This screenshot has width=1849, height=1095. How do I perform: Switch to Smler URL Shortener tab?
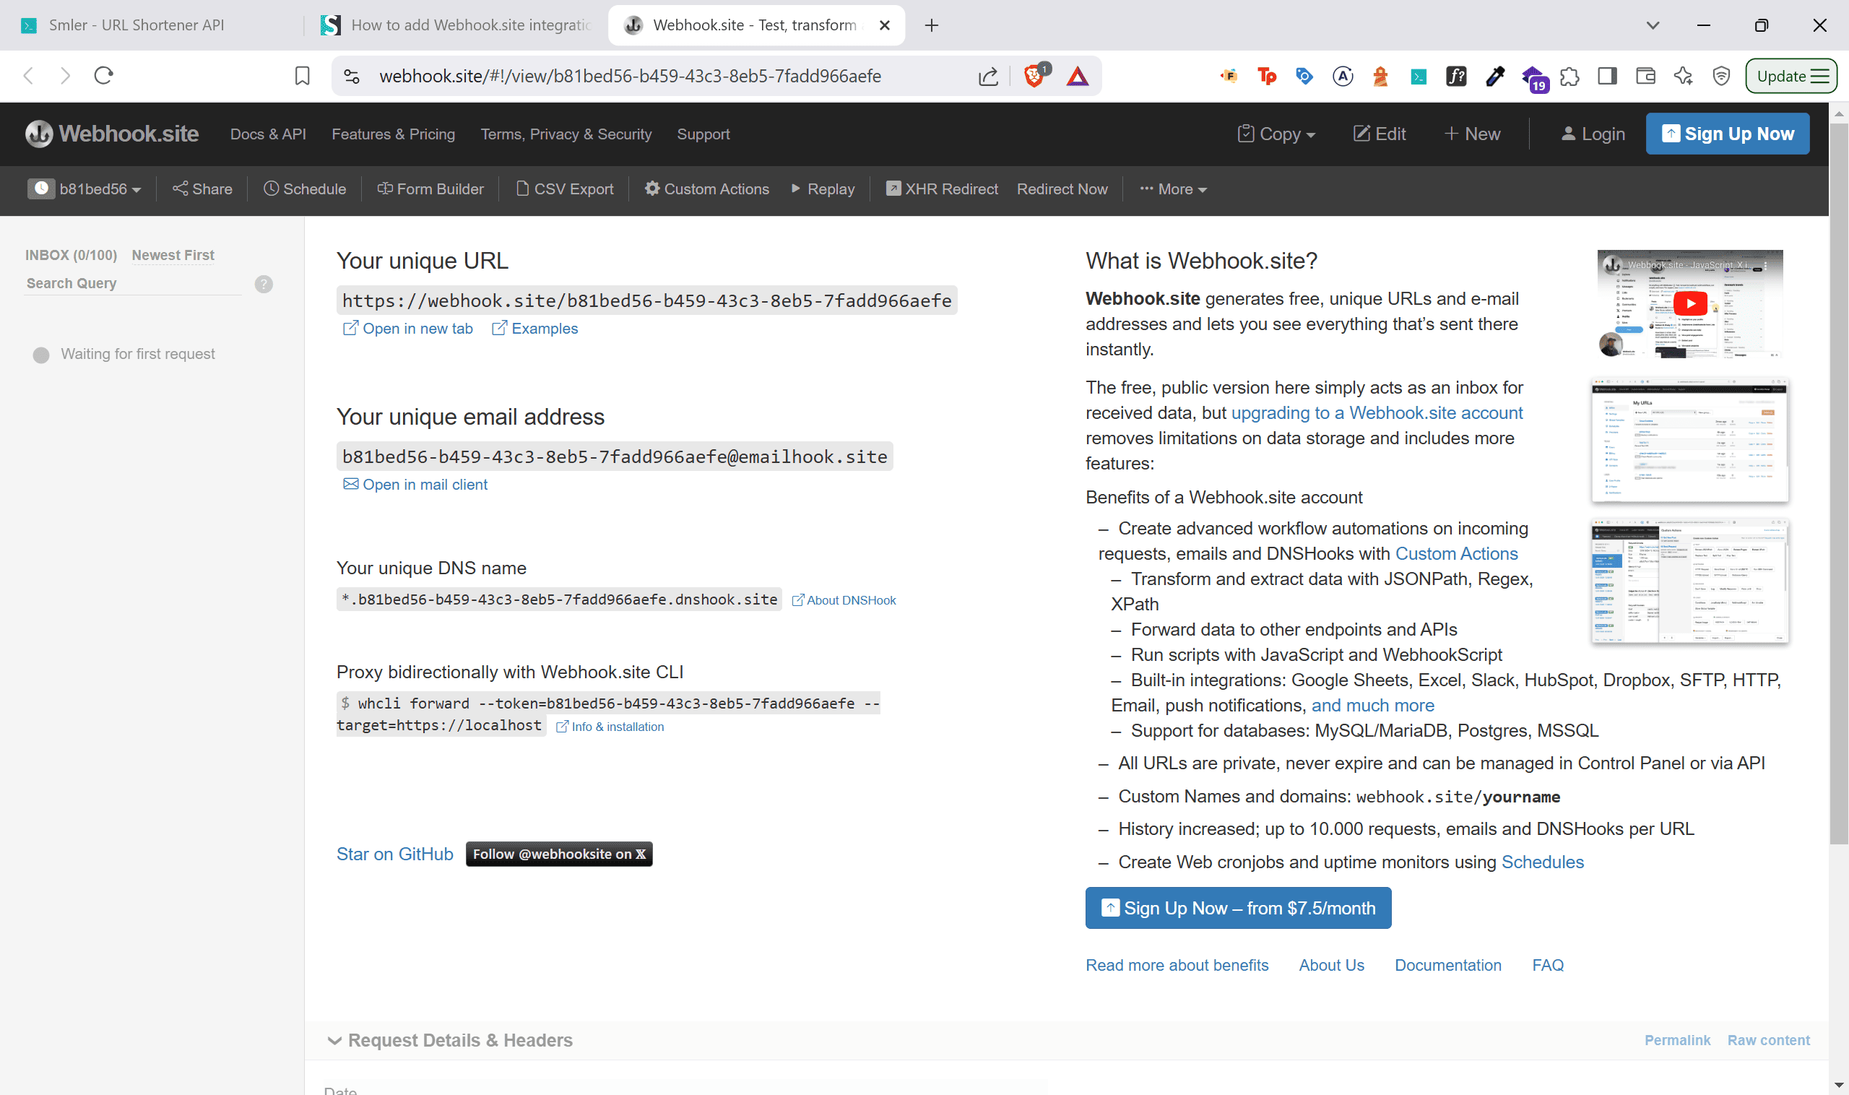(137, 25)
